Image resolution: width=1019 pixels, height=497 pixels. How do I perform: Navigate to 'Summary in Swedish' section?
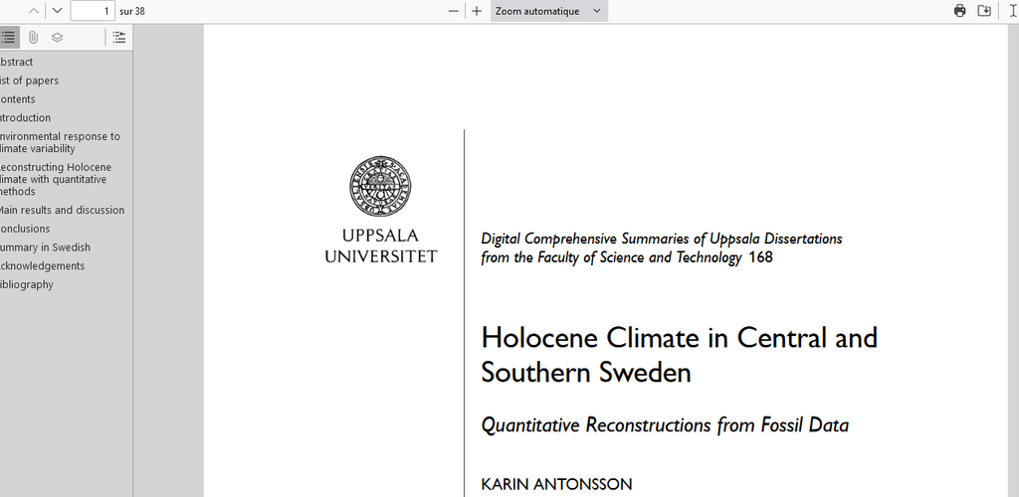coord(46,248)
